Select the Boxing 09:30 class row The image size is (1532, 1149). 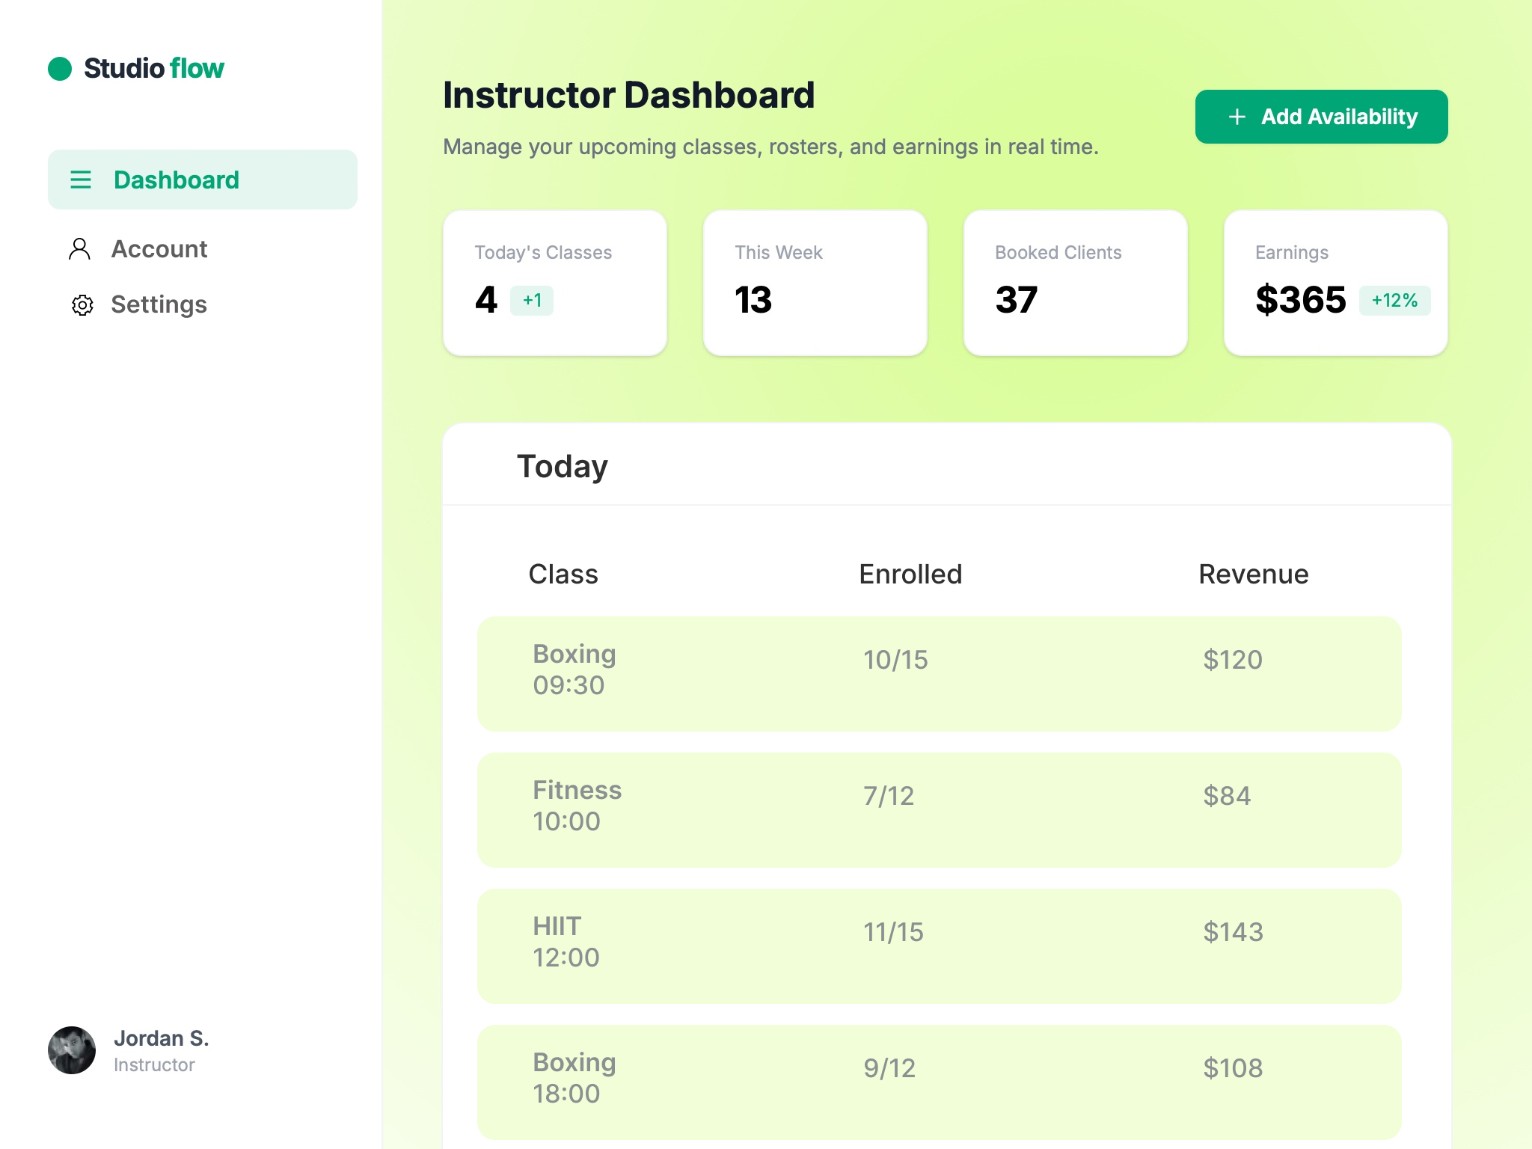point(939,673)
